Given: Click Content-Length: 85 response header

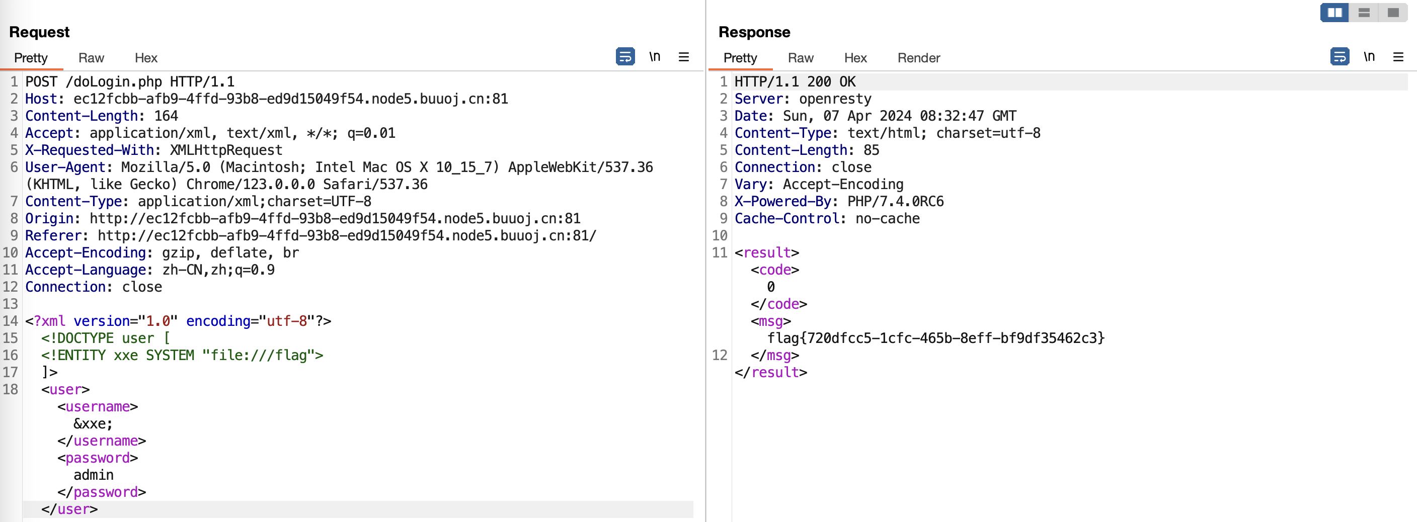Looking at the screenshot, I should point(807,150).
